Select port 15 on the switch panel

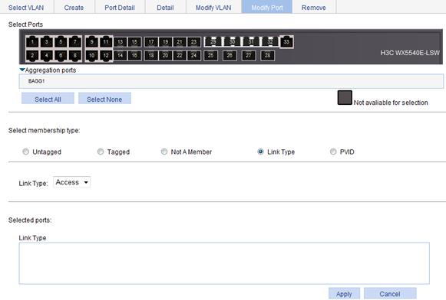pyautogui.click(x=134, y=42)
